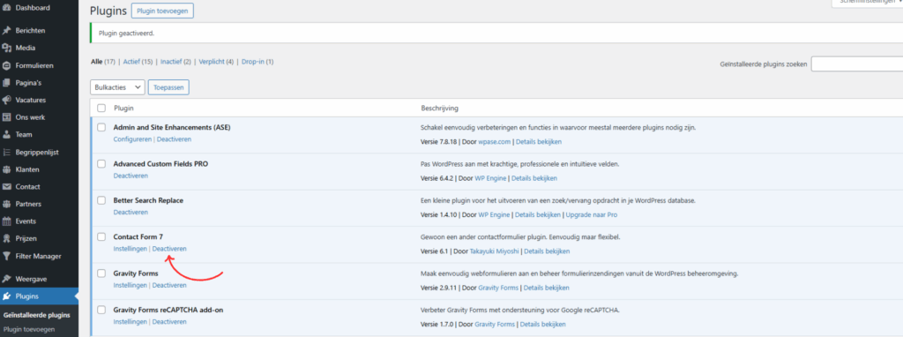Deactivate Better Search Replace plugin
The width and height of the screenshot is (903, 337).
click(x=131, y=212)
